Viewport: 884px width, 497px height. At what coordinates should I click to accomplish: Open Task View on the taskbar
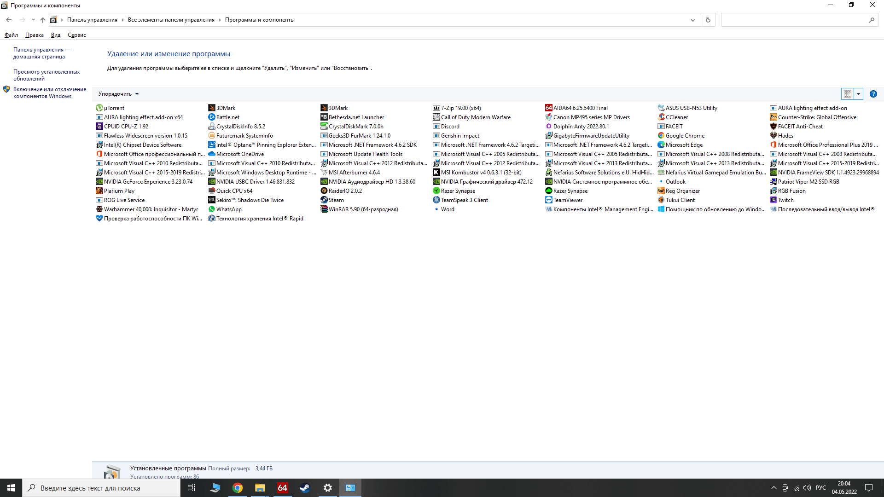point(192,488)
